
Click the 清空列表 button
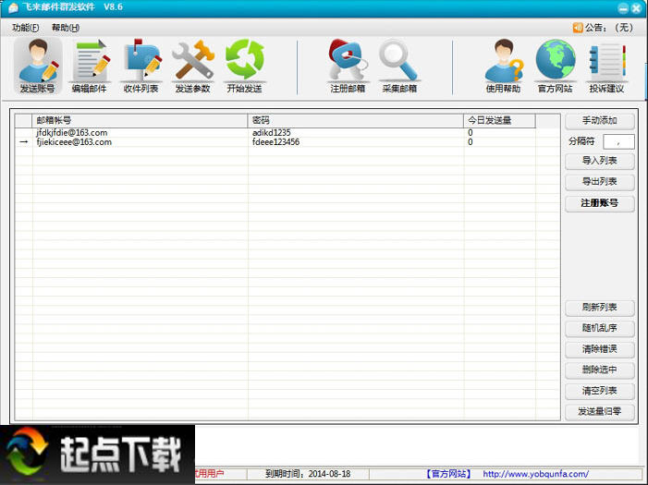click(600, 391)
